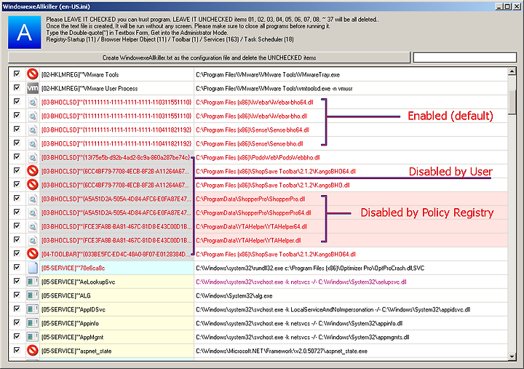
Task: Click the file icon of the PodoWebbho.dll row
Action: point(33,157)
